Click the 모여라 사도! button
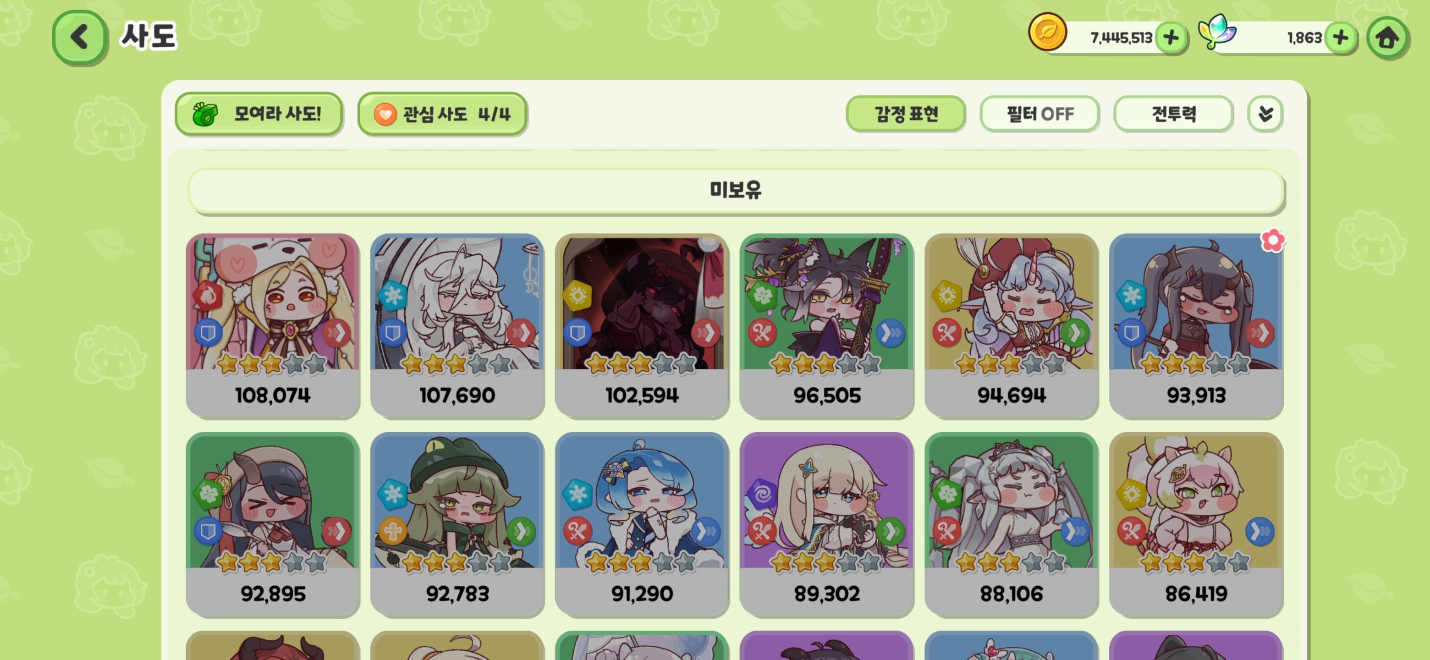The height and width of the screenshot is (660, 1430). [x=258, y=114]
